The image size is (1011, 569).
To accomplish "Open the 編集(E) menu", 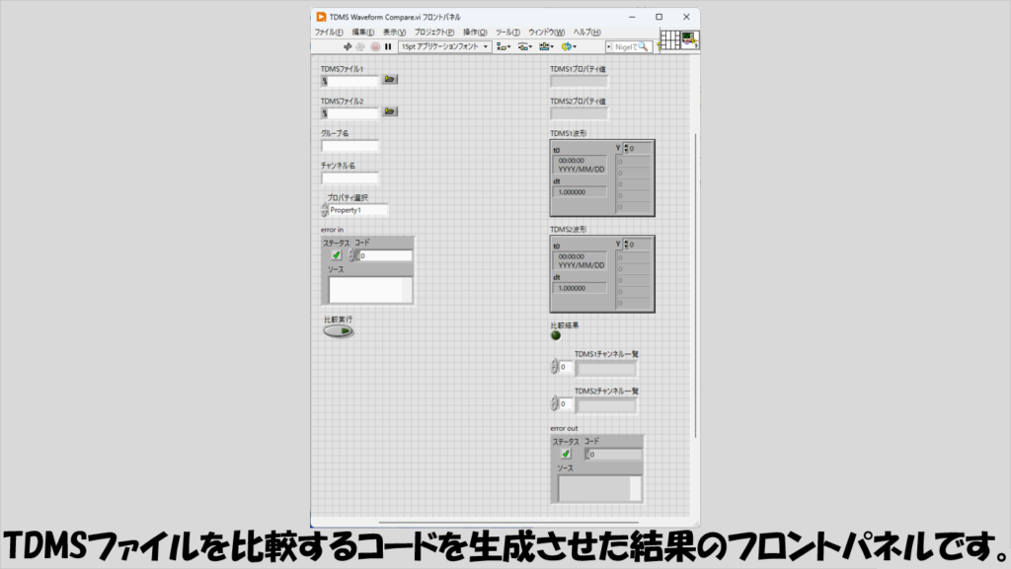I will (363, 33).
